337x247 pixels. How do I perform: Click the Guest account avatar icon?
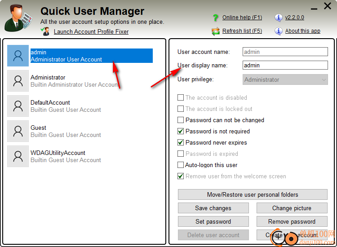18,131
